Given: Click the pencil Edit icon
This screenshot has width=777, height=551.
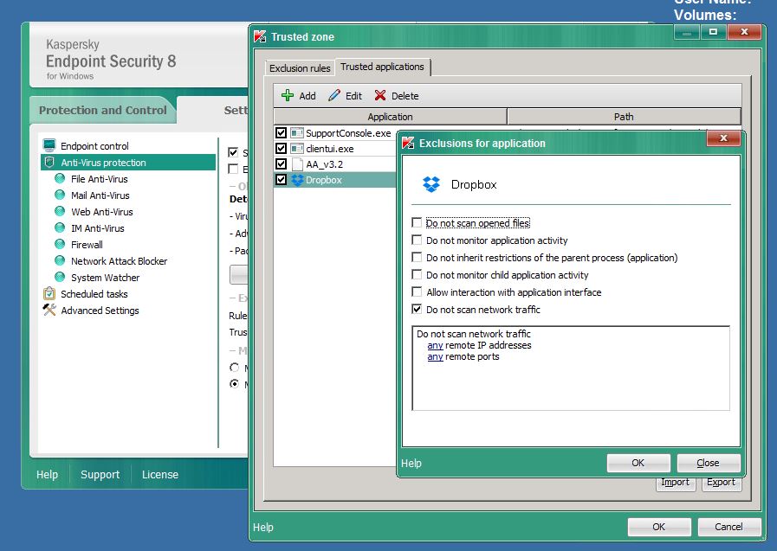Looking at the screenshot, I should click(x=334, y=96).
